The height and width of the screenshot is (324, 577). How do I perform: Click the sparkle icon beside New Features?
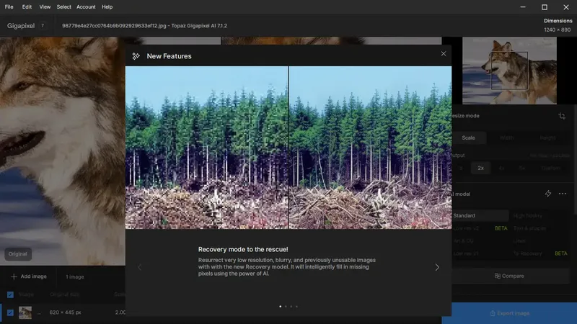click(x=136, y=56)
